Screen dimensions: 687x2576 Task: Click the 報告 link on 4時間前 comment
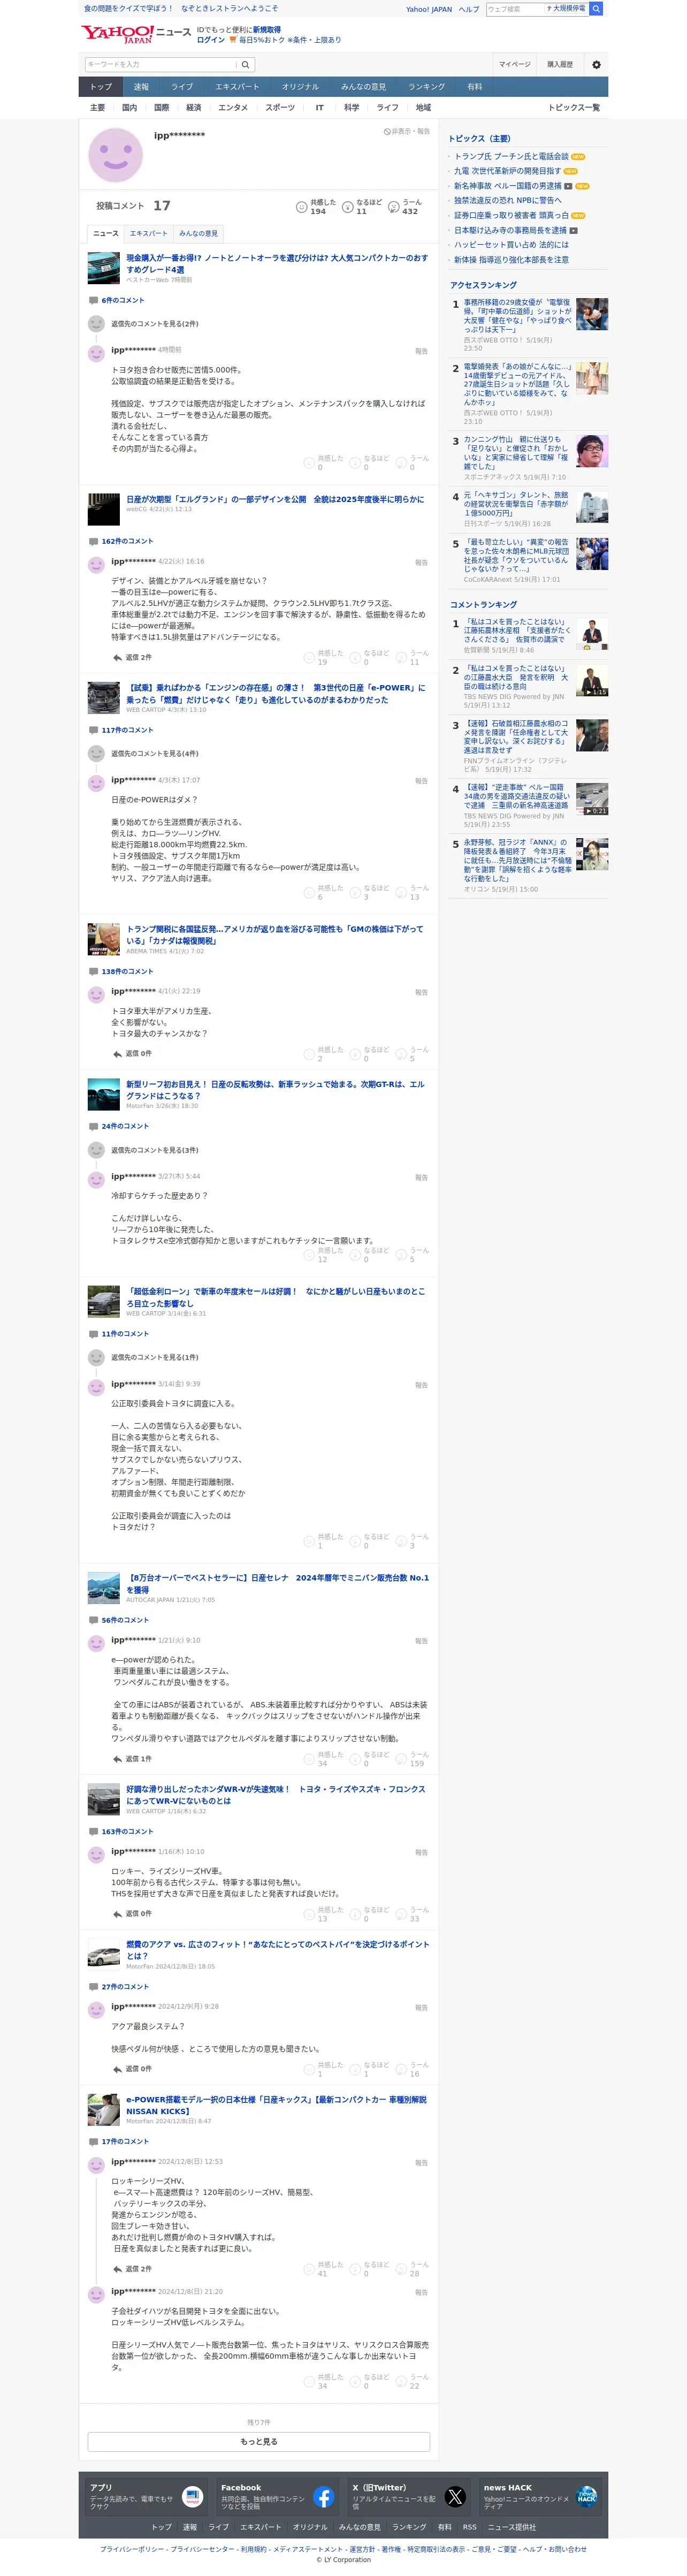[421, 351]
